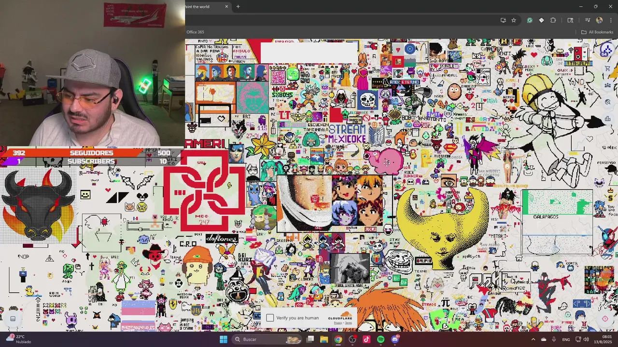Open Discord from the taskbar

[x=395, y=339]
